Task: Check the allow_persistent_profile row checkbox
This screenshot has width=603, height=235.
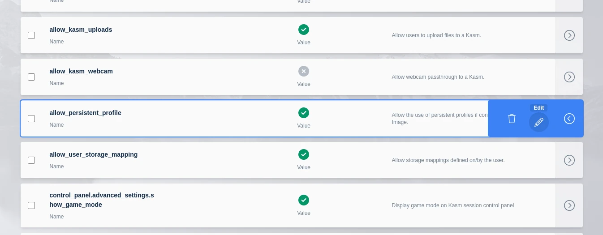Action: [x=31, y=119]
